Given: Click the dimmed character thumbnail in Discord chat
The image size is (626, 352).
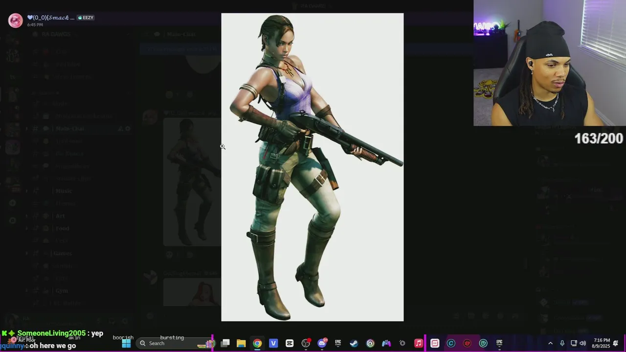Looking at the screenshot, I should coord(192,182).
